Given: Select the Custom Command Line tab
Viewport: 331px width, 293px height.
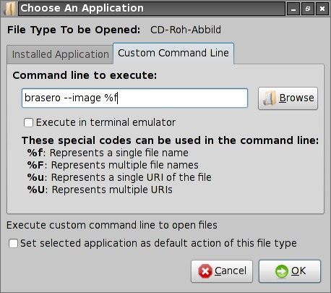Looking at the screenshot, I should coord(173,53).
